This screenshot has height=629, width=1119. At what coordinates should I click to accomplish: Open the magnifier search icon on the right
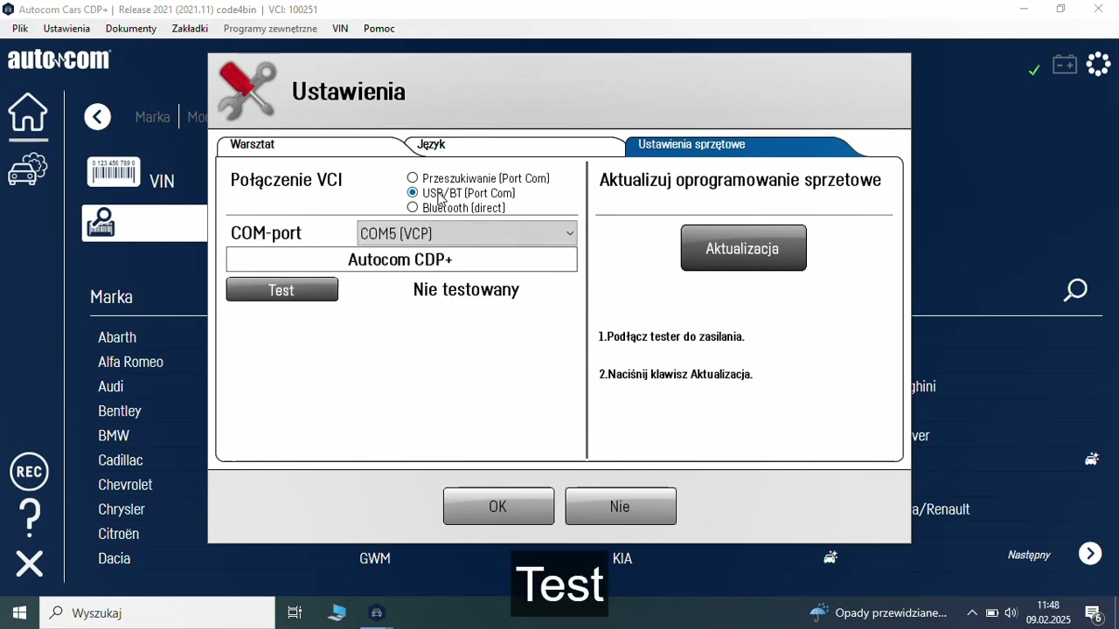coord(1075,290)
